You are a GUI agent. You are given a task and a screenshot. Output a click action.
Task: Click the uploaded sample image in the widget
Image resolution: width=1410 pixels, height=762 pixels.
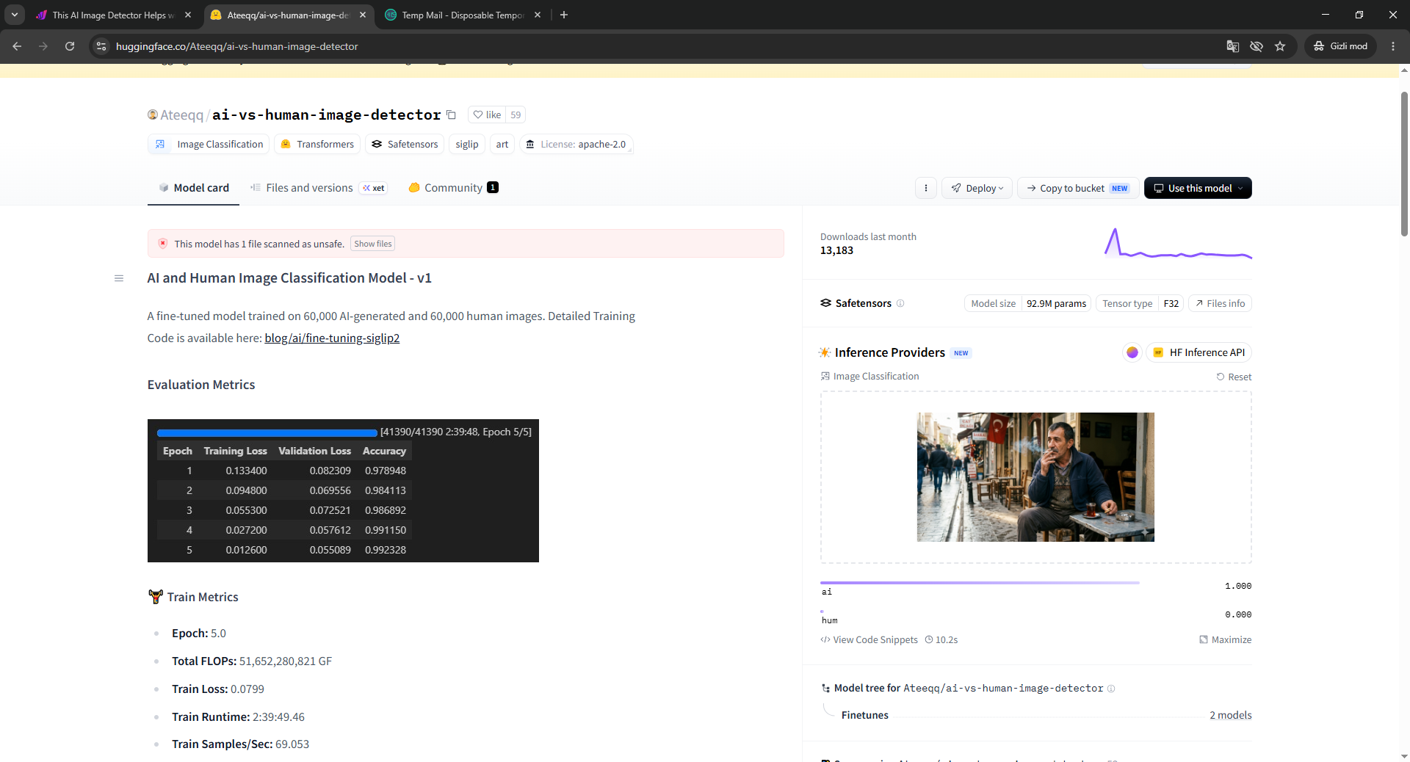1035,477
